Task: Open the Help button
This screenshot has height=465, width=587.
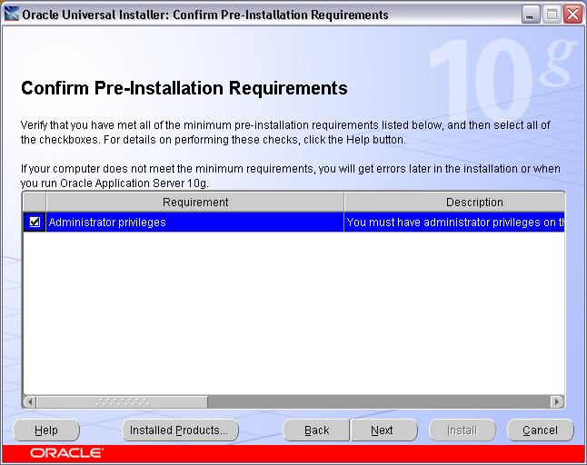Action: [45, 430]
